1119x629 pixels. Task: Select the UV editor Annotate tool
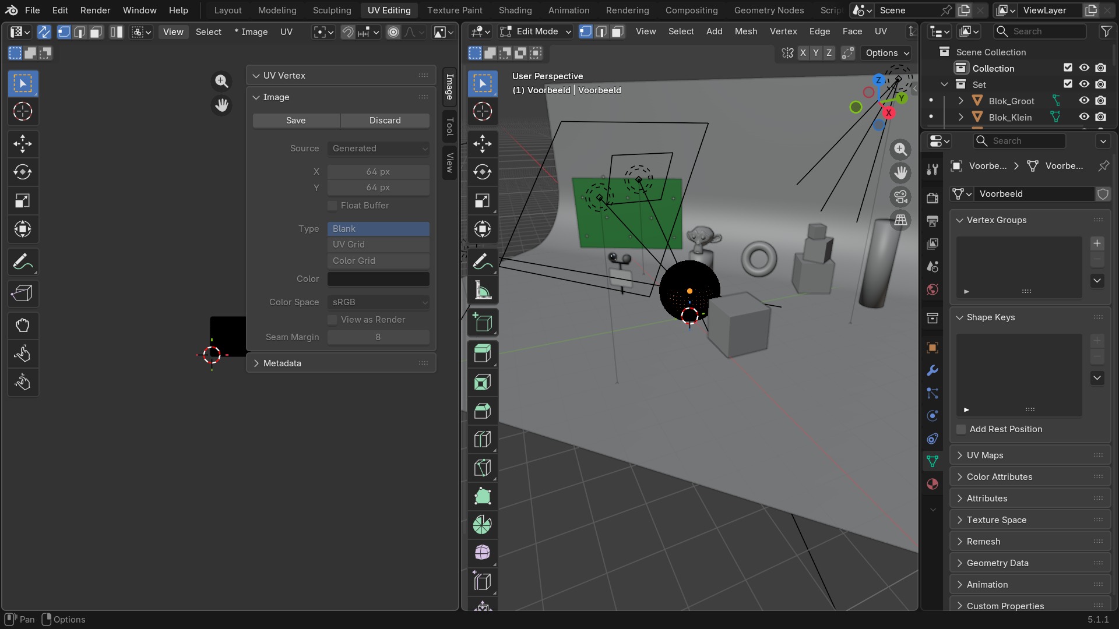(x=23, y=262)
